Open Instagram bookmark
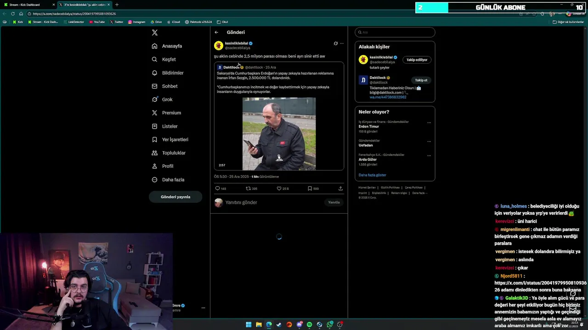The height and width of the screenshot is (330, 588). (136, 22)
